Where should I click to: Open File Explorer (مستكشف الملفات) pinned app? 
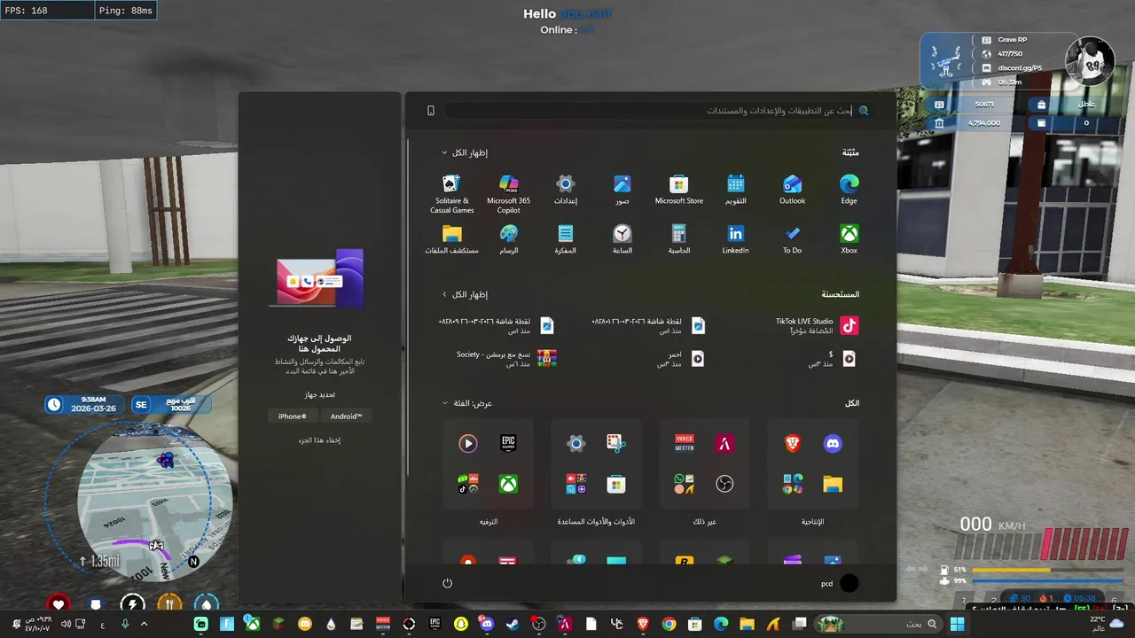[x=451, y=238]
